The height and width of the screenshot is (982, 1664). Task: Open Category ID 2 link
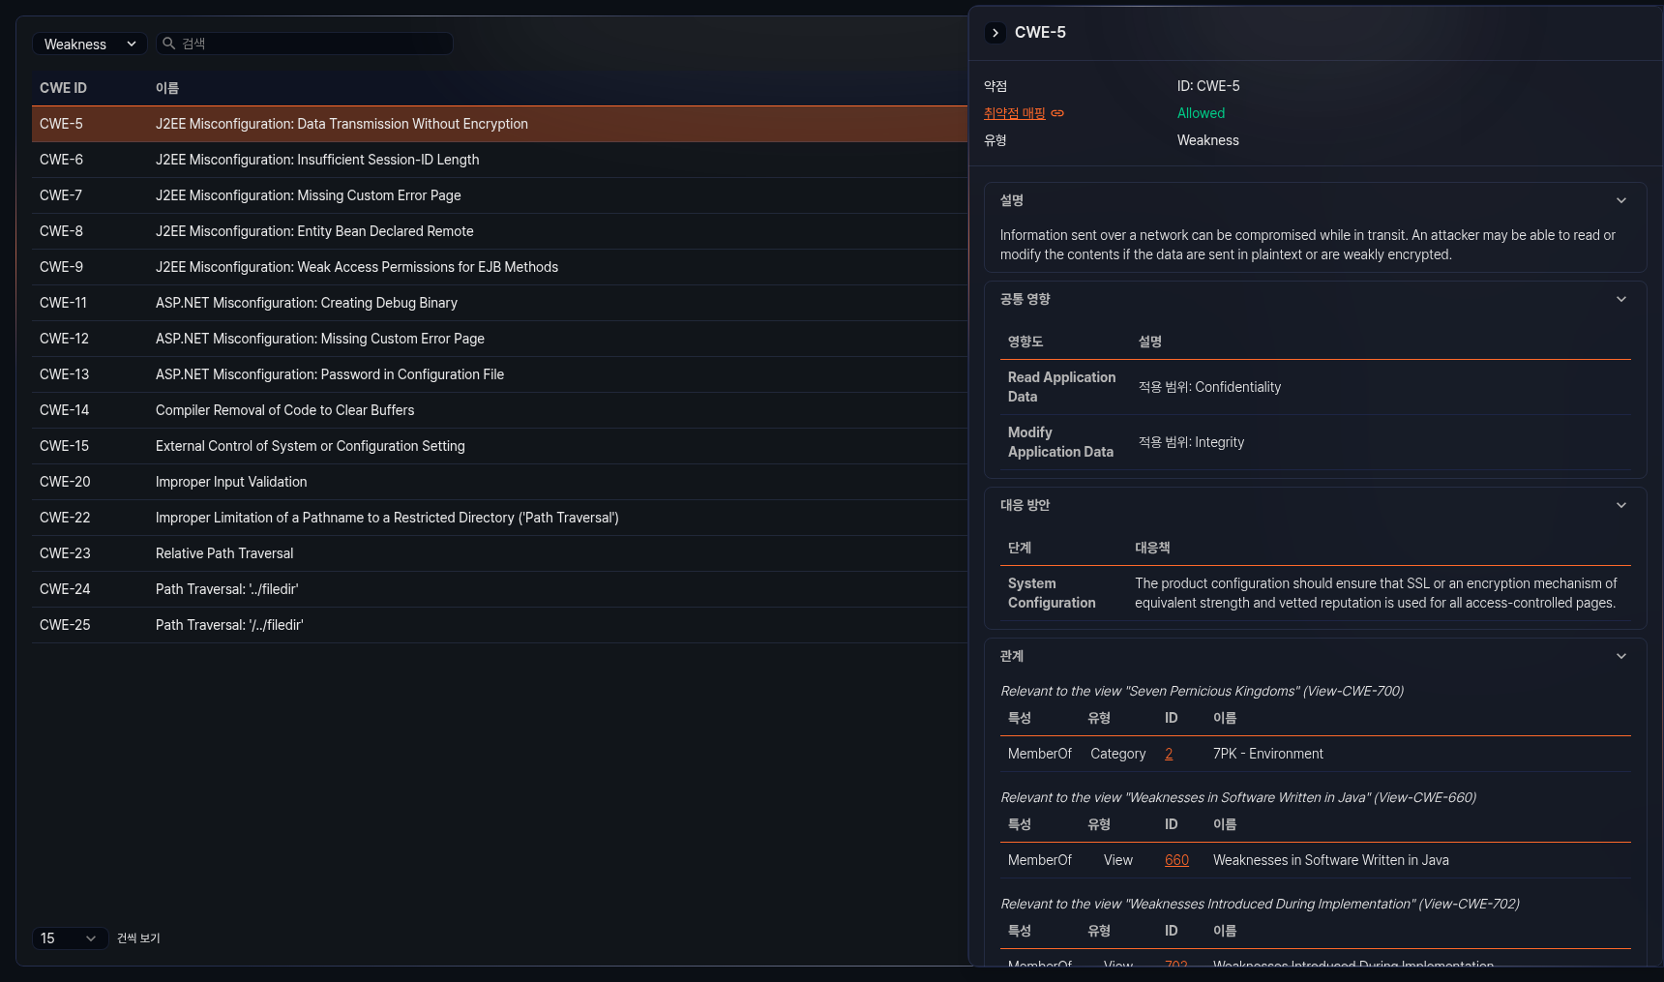coord(1169,754)
